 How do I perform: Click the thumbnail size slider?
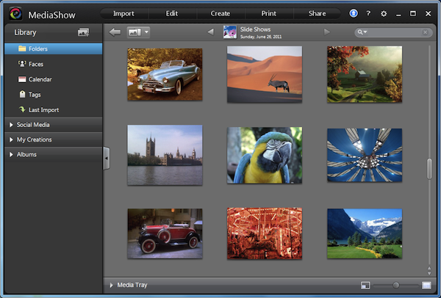[x=395, y=285]
